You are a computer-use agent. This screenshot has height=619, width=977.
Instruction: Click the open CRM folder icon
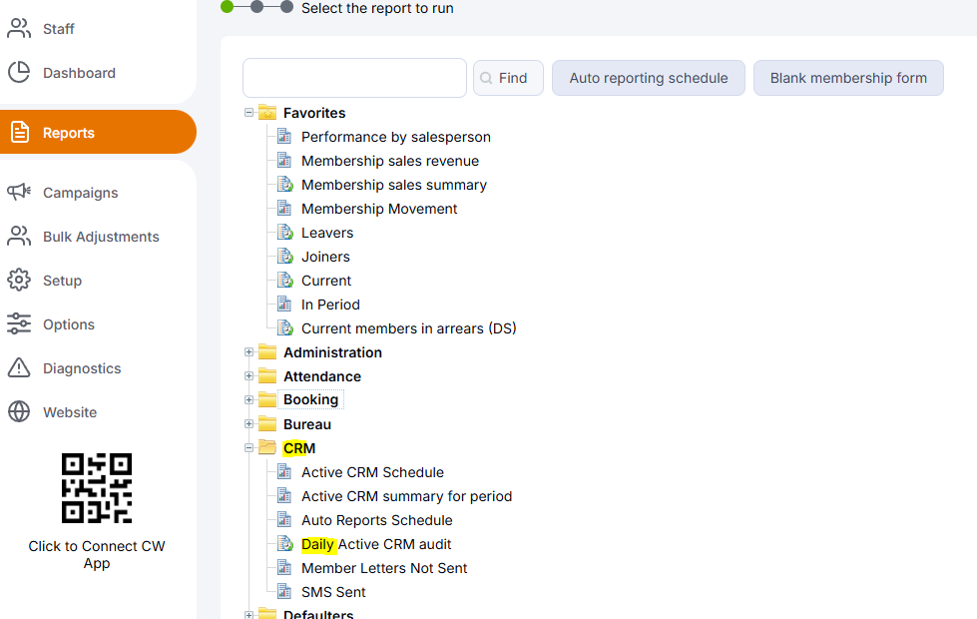[267, 447]
